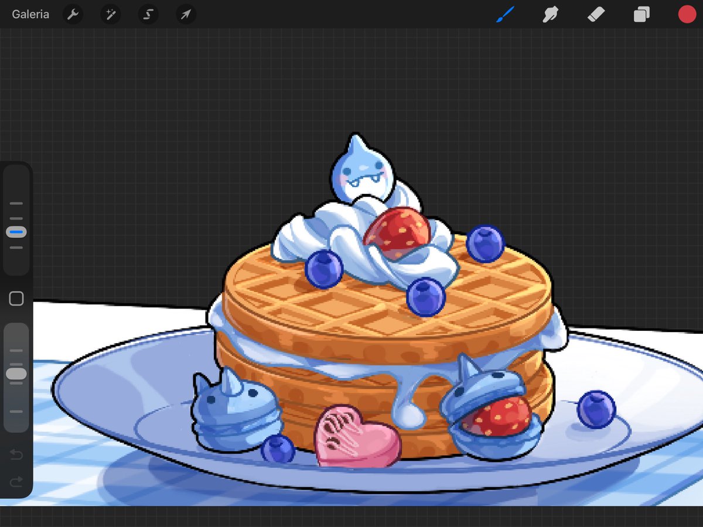Select the Eraser tool
Screen dimensions: 703x527
[596, 14]
